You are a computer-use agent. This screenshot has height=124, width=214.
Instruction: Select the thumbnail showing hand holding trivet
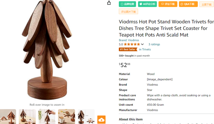click(47, 117)
